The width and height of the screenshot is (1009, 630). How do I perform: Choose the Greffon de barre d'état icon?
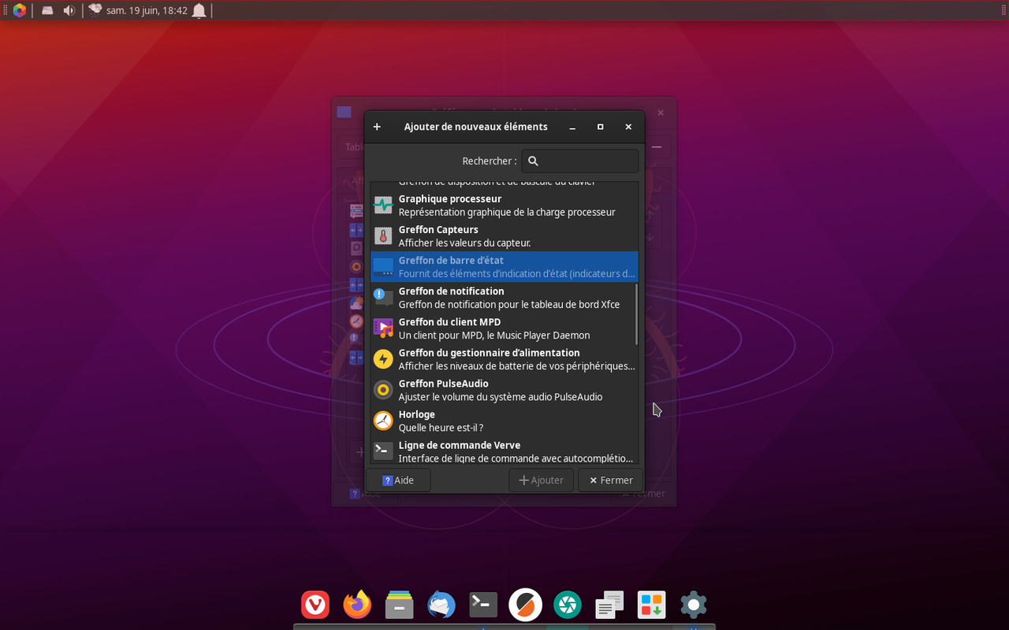(383, 267)
